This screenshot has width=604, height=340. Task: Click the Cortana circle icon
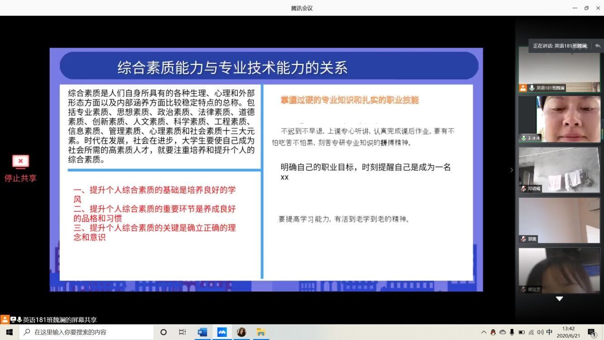[x=164, y=332]
